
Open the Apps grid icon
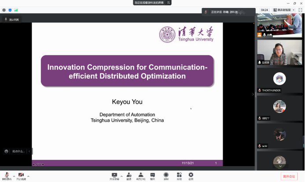click(179, 175)
